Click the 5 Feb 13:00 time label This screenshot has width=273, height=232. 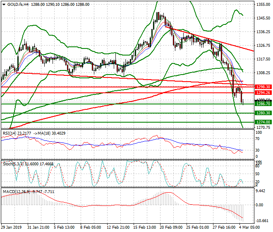point(64,227)
